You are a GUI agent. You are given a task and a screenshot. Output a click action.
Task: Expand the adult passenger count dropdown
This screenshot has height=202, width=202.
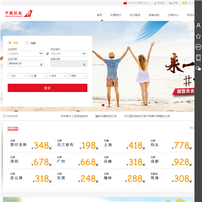tap(18, 76)
